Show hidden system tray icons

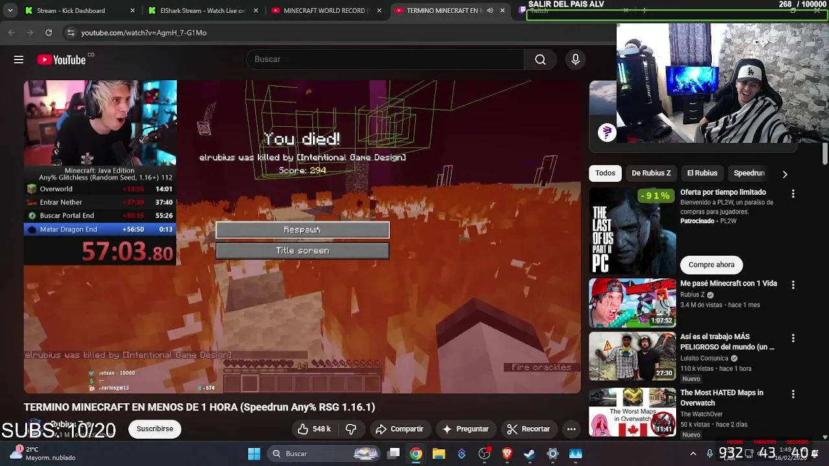coord(693,454)
